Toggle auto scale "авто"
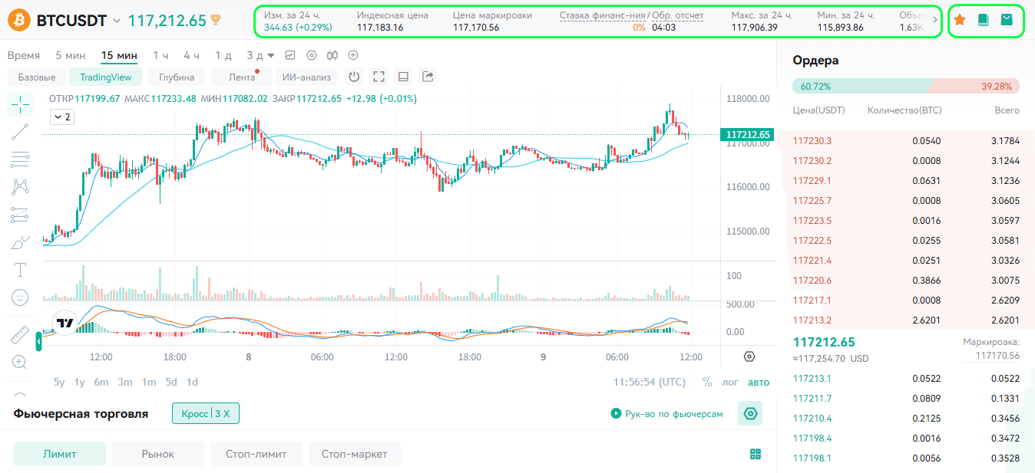The image size is (1035, 473). [x=759, y=382]
